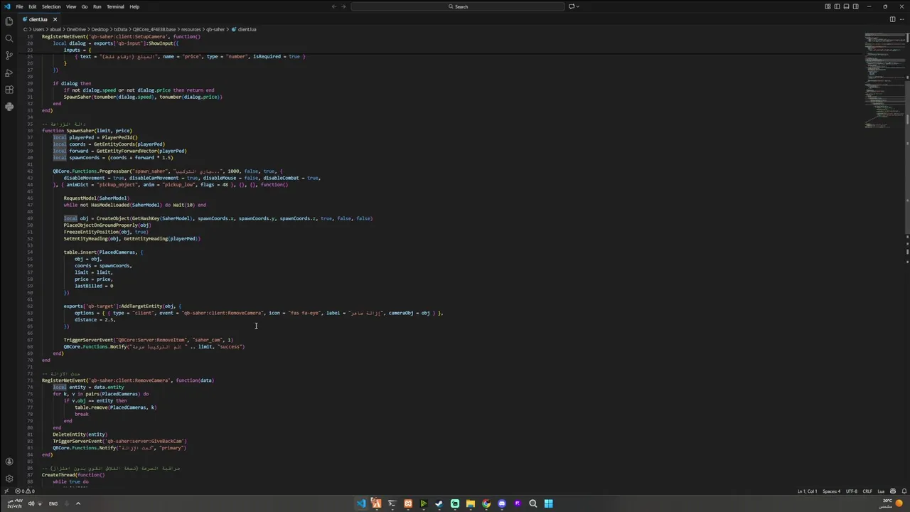Change language mode via Lua
Screen dimensions: 910x512
pyautogui.click(x=881, y=491)
